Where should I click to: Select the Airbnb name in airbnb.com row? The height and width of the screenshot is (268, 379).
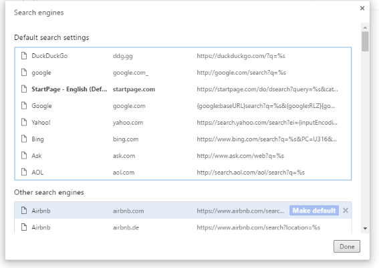coord(41,211)
